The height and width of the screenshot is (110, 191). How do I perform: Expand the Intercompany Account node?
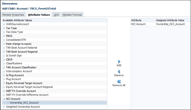pyautogui.click(x=4, y=71)
